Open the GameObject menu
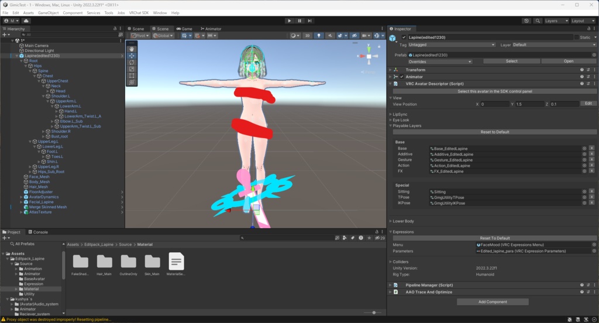Viewport: 599px width, 323px height. click(x=48, y=13)
